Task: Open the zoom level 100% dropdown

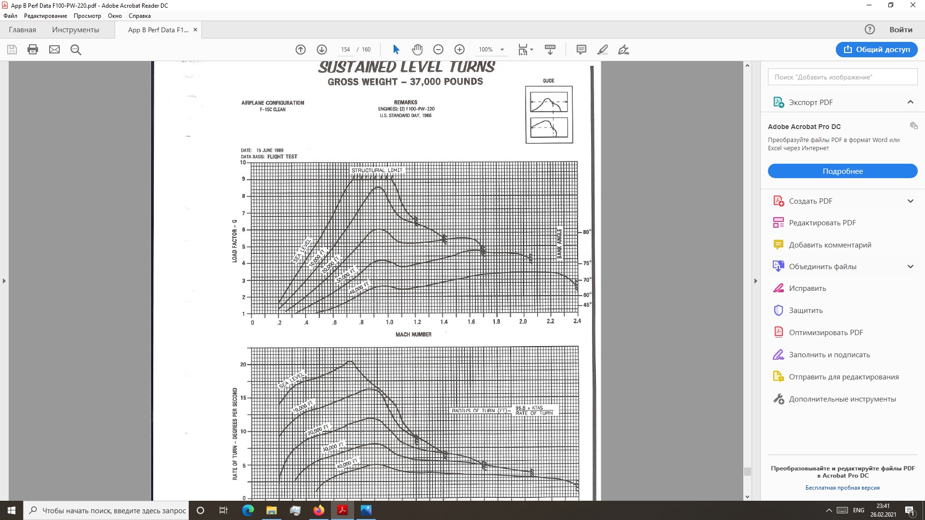Action: pyautogui.click(x=491, y=50)
